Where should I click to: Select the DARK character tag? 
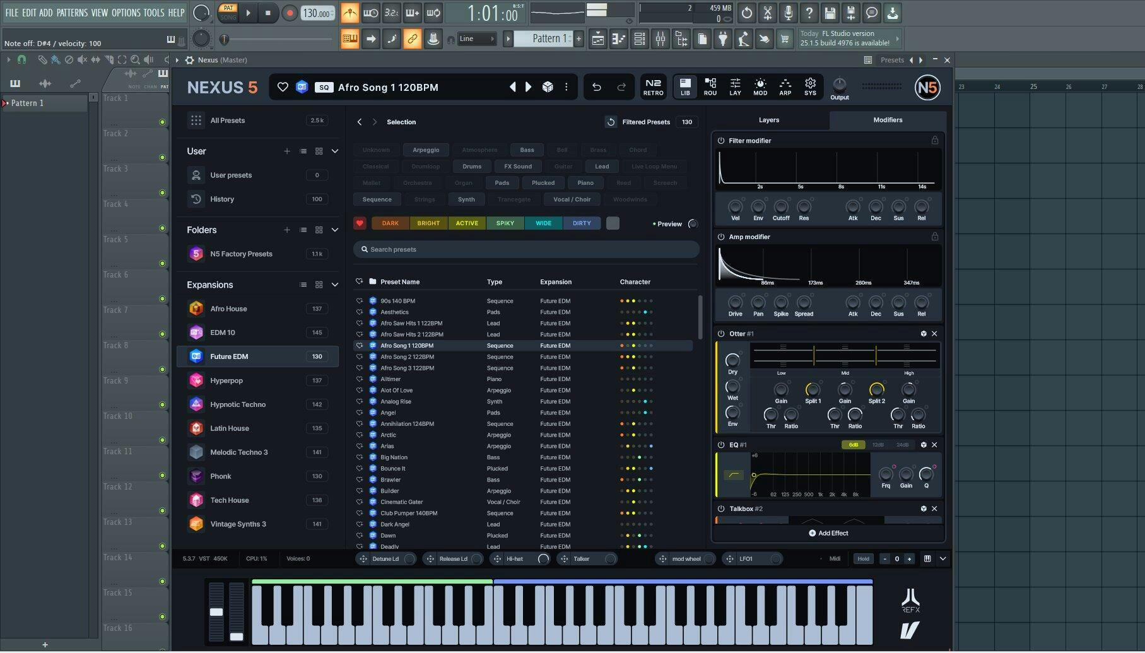[x=390, y=223]
